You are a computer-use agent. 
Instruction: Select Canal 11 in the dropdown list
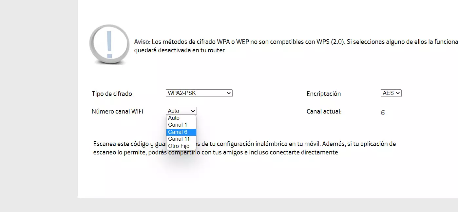(181, 139)
